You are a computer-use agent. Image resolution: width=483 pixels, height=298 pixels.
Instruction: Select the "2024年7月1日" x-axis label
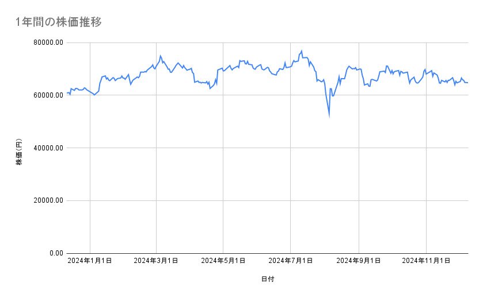pyautogui.click(x=291, y=261)
